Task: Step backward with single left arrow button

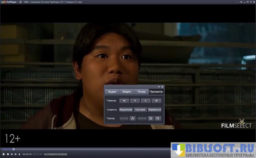Action: pyautogui.click(x=135, y=101)
